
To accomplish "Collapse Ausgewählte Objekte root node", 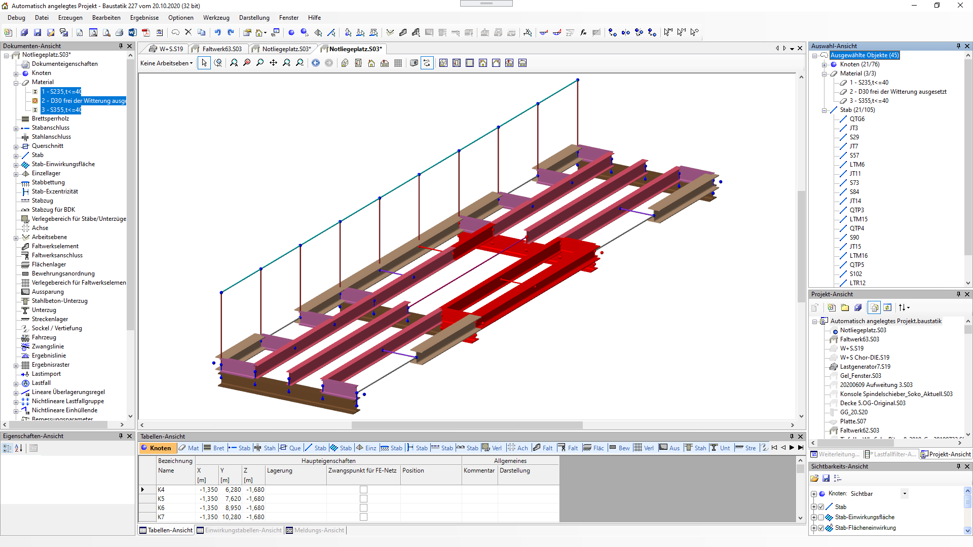I will coord(815,55).
